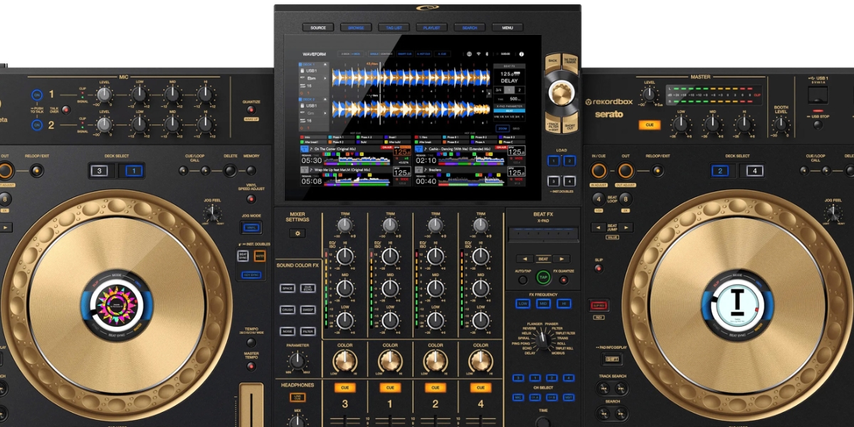
Task: Activate Slip mode on the right deck
Action: pos(599,270)
